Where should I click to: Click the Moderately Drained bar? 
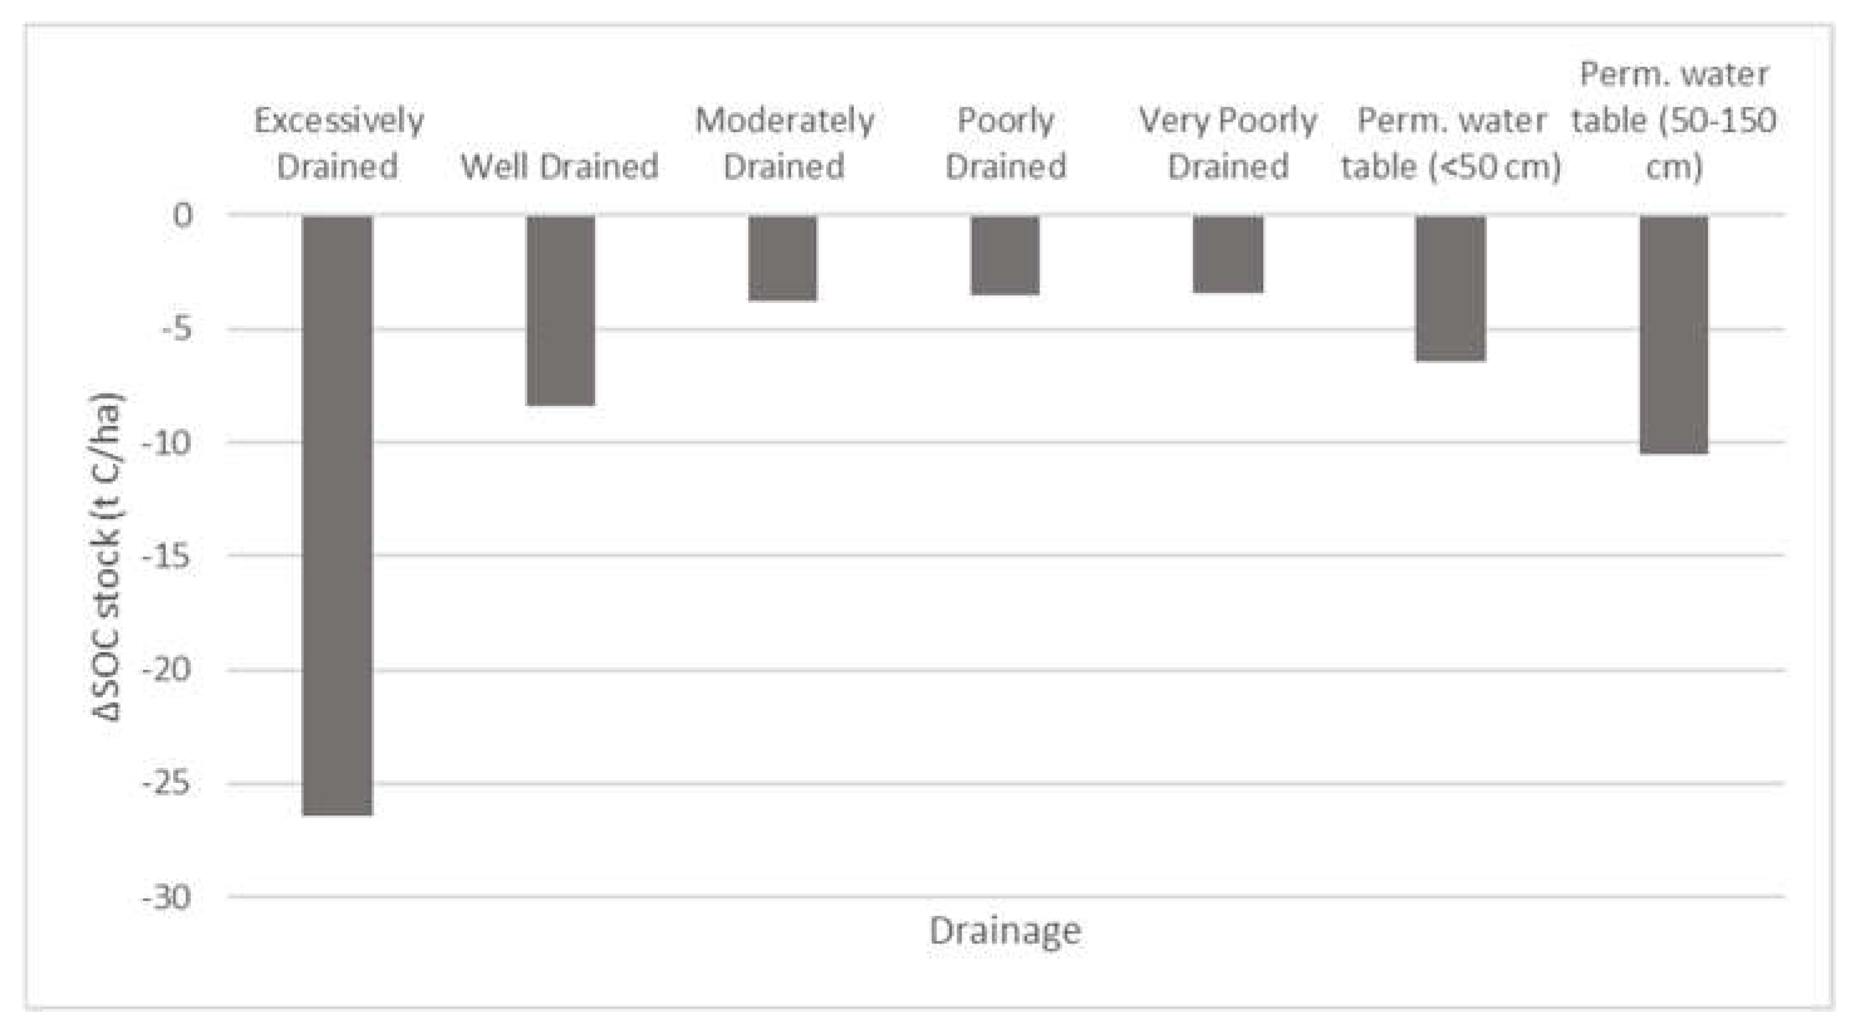783,258
